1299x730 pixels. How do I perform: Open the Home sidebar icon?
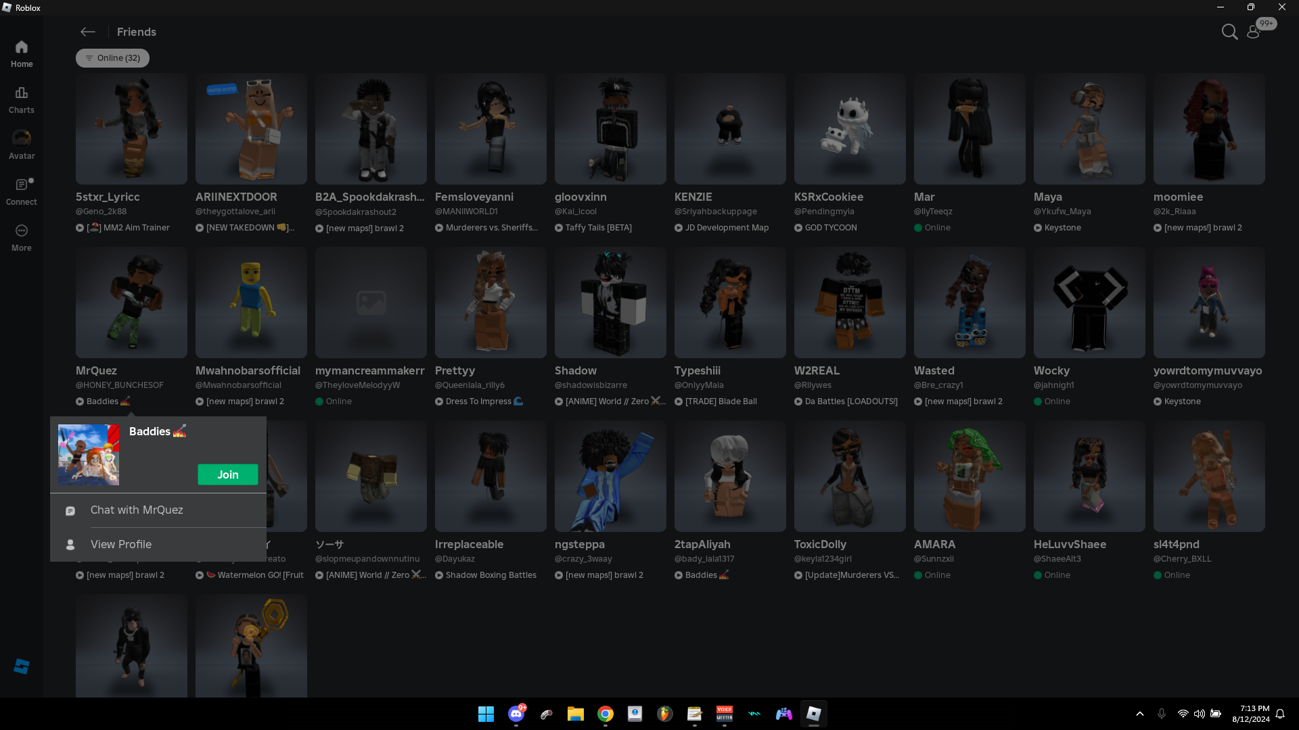[22, 53]
